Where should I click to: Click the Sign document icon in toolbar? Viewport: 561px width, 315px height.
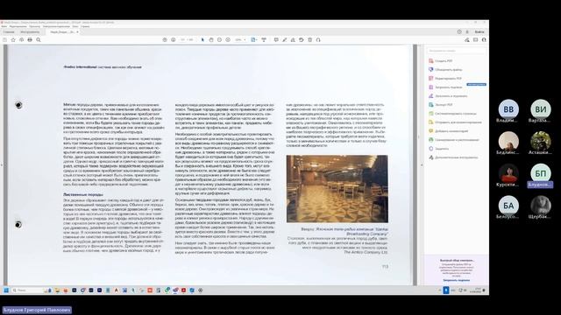pyautogui.click(x=293, y=40)
